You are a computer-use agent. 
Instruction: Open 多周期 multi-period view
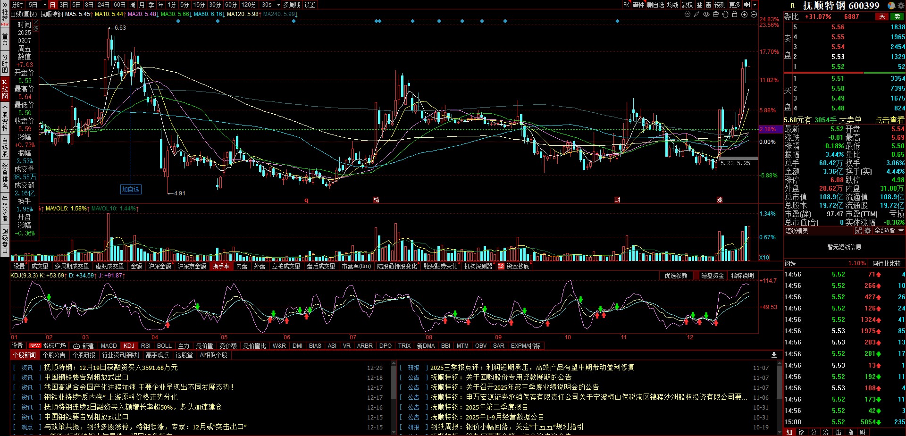point(292,5)
